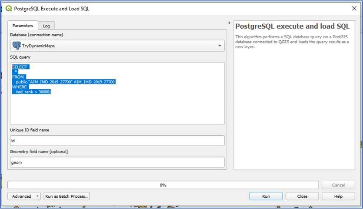This screenshot has height=209, width=363.
Task: Click the public."AIM_IMD_2019_27700" table line
Action: 65,82
